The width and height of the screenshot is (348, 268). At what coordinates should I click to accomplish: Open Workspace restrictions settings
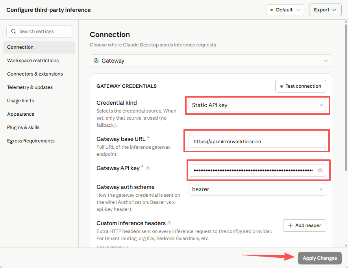[39, 61]
